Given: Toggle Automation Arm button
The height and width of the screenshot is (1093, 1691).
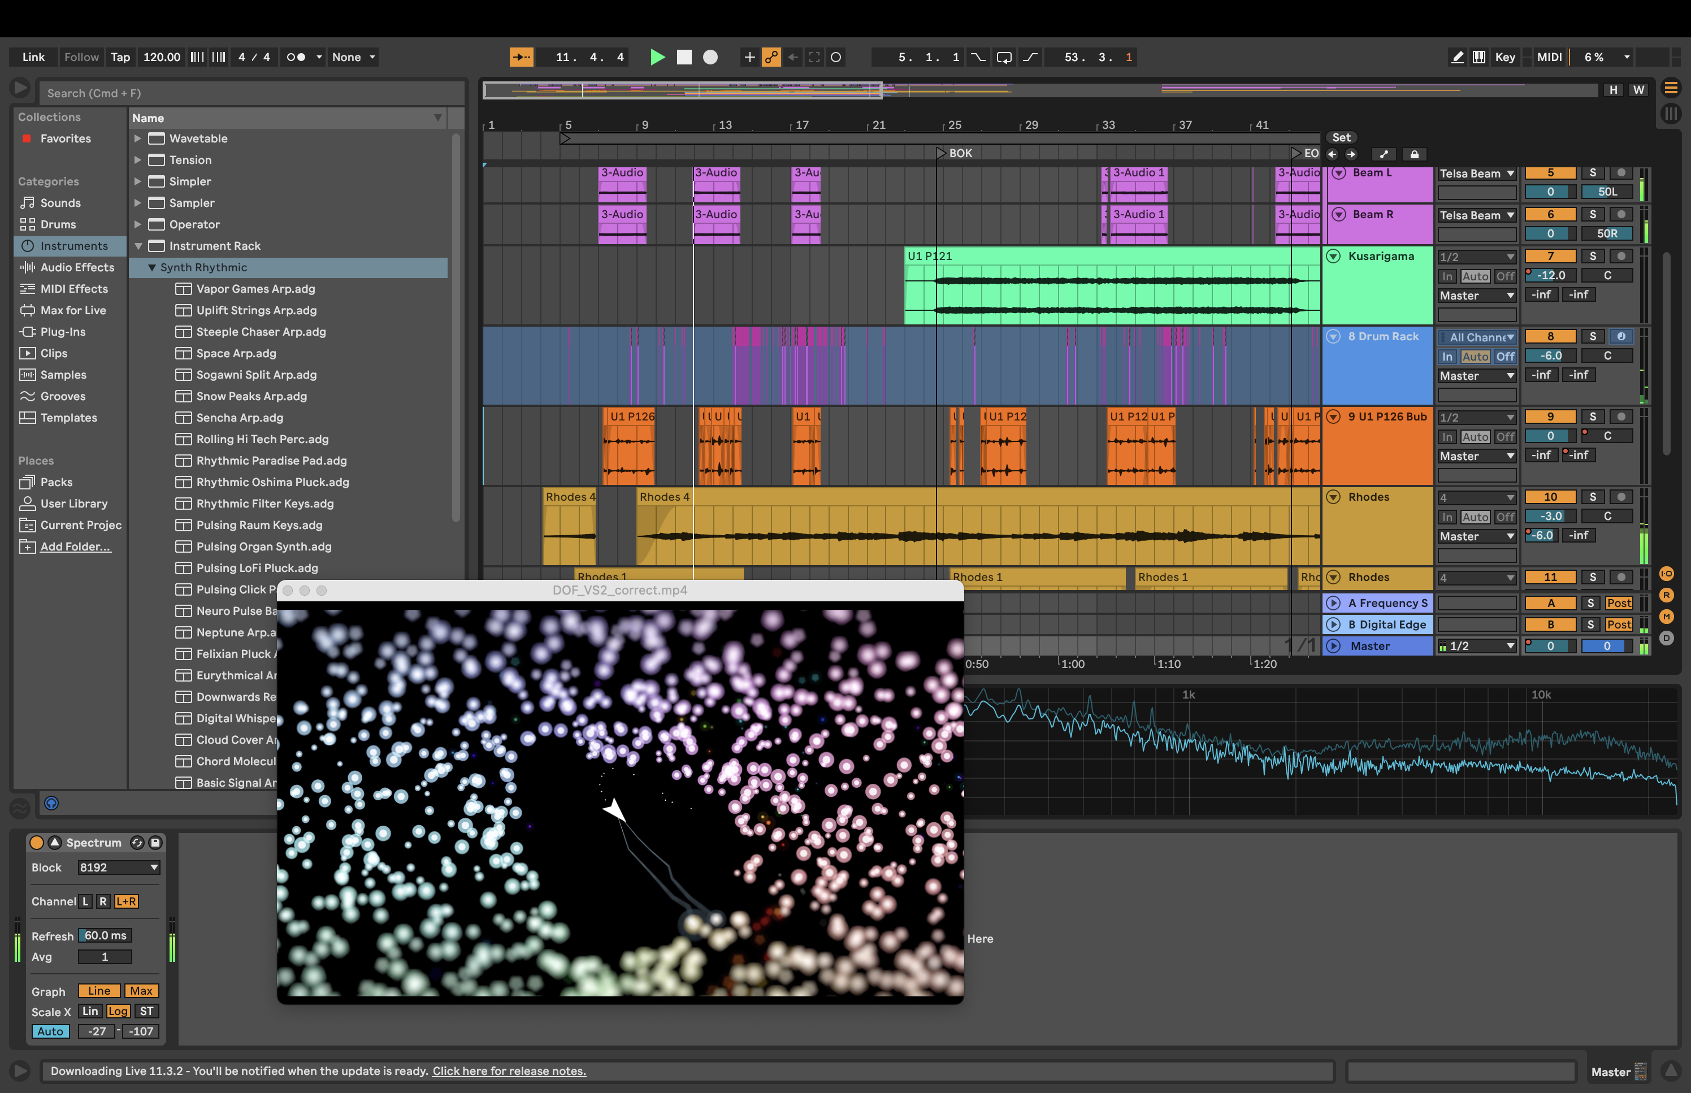Looking at the screenshot, I should (x=771, y=57).
